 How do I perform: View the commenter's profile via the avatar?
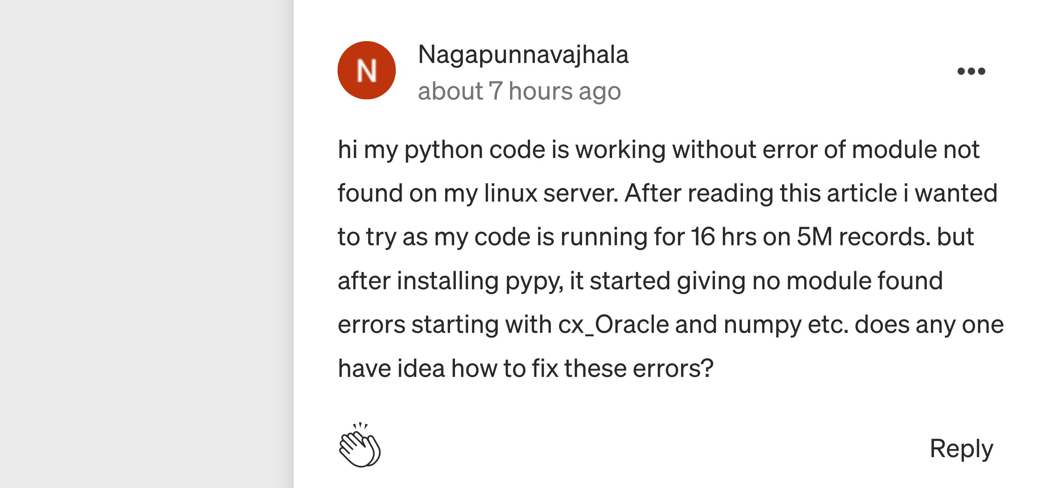367,70
